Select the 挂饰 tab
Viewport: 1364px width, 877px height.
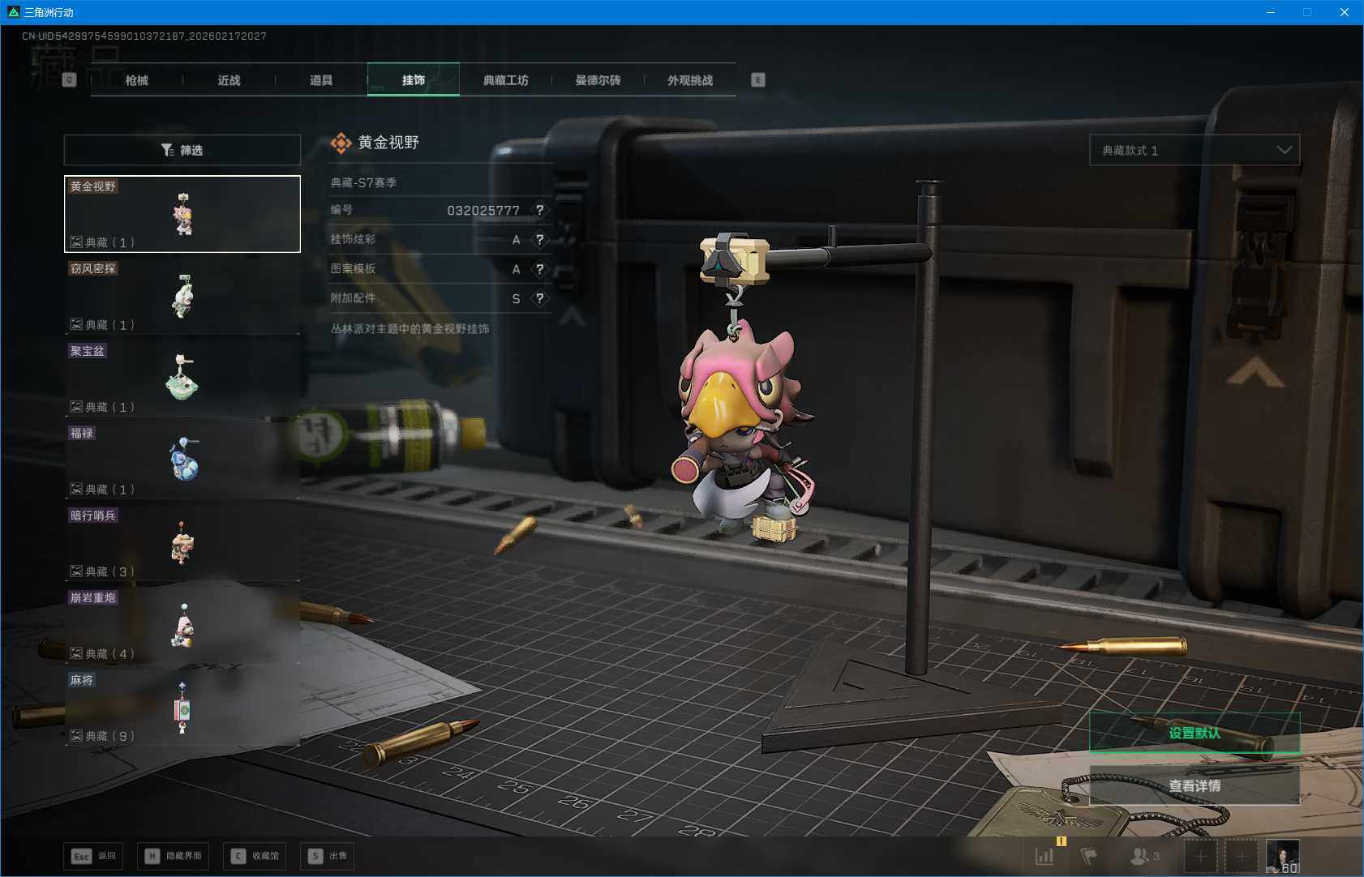click(x=414, y=80)
